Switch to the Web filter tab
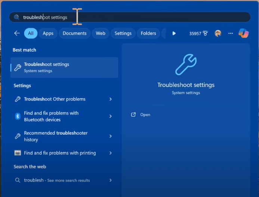The height and width of the screenshot is (197, 259). tap(101, 33)
